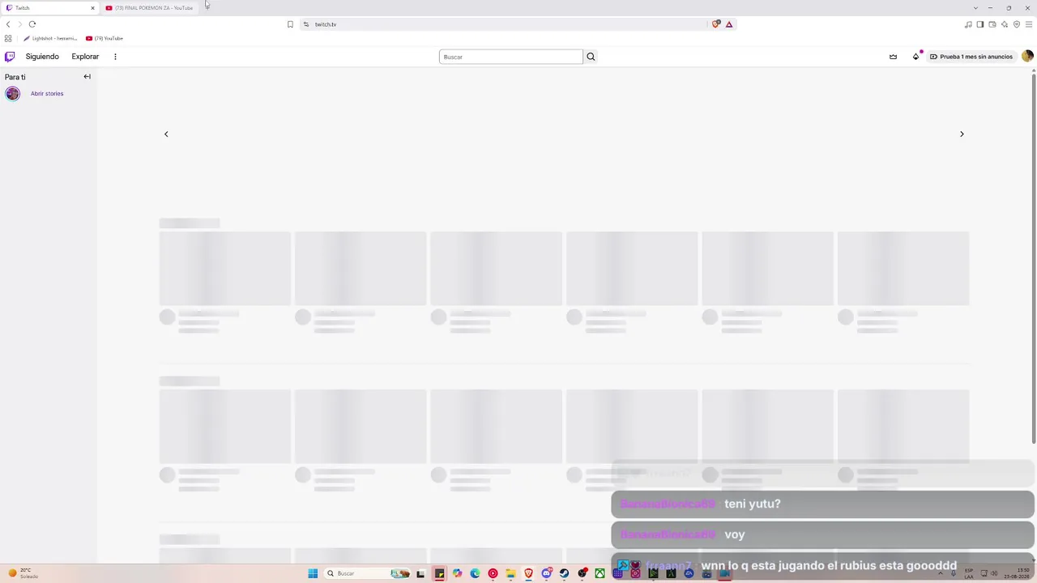Switch to the Twitch browser tab
Screen dimensions: 1037x583
coord(49,8)
